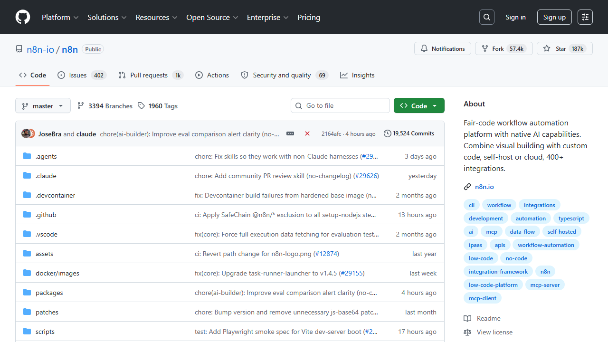This screenshot has height=342, width=608.
Task: Open the n8n-io organization link
Action: click(40, 49)
